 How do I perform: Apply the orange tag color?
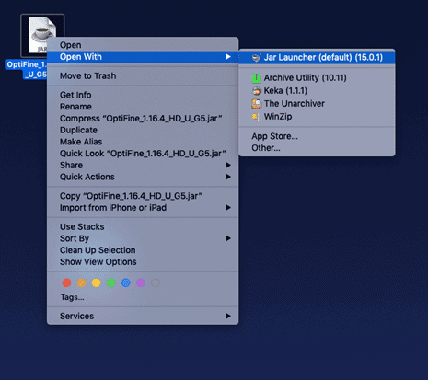point(81,282)
